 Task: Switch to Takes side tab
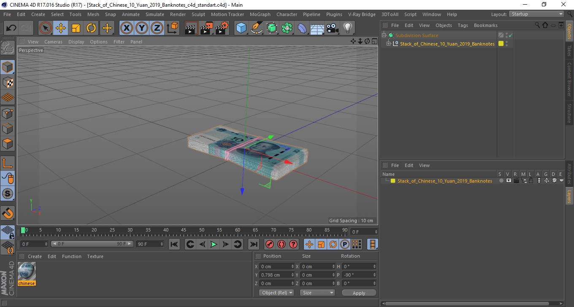tap(569, 51)
